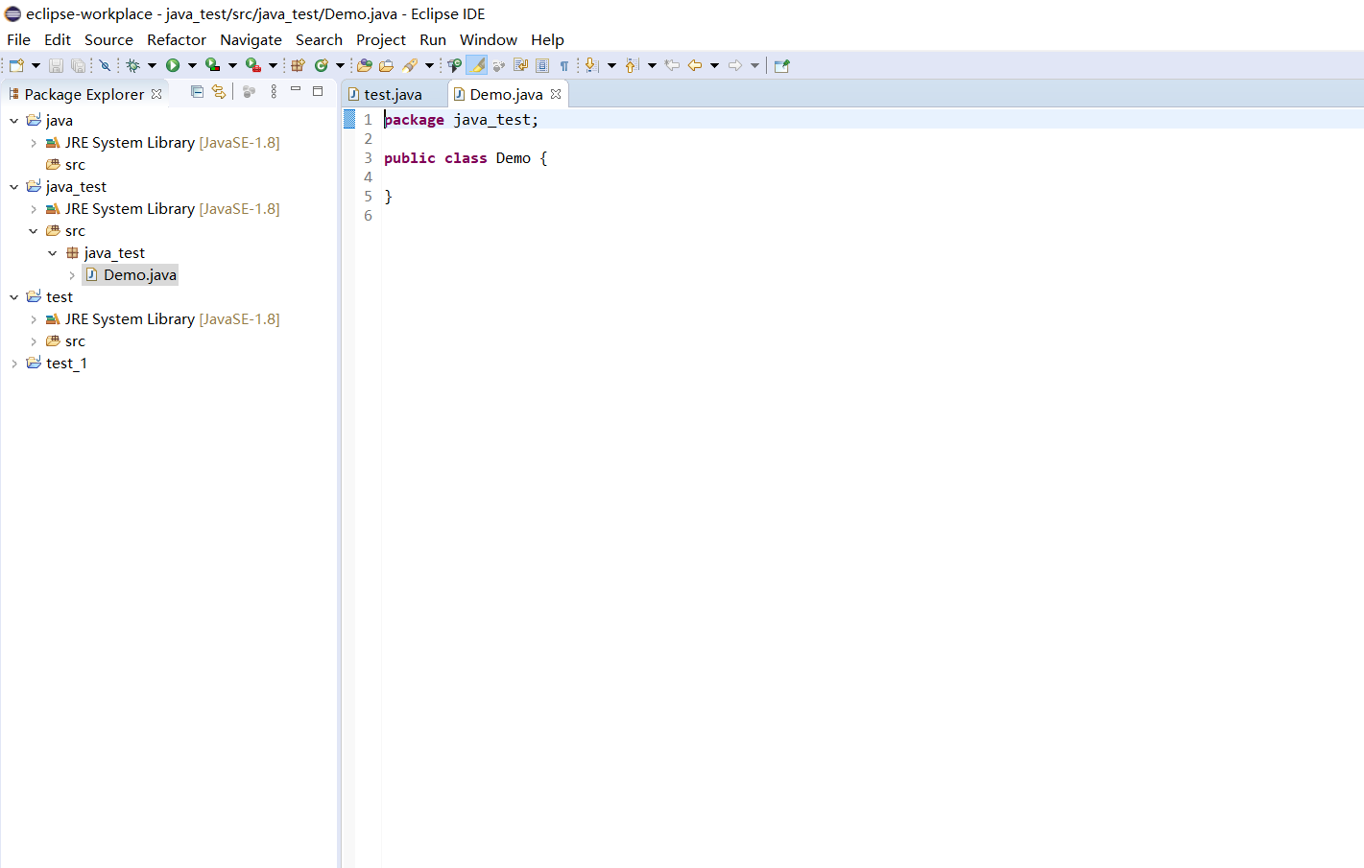Open the Window menu
The height and width of the screenshot is (868, 1364).
pyautogui.click(x=489, y=39)
